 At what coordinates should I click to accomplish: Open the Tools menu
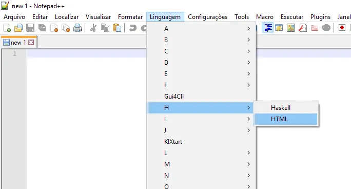(x=242, y=17)
